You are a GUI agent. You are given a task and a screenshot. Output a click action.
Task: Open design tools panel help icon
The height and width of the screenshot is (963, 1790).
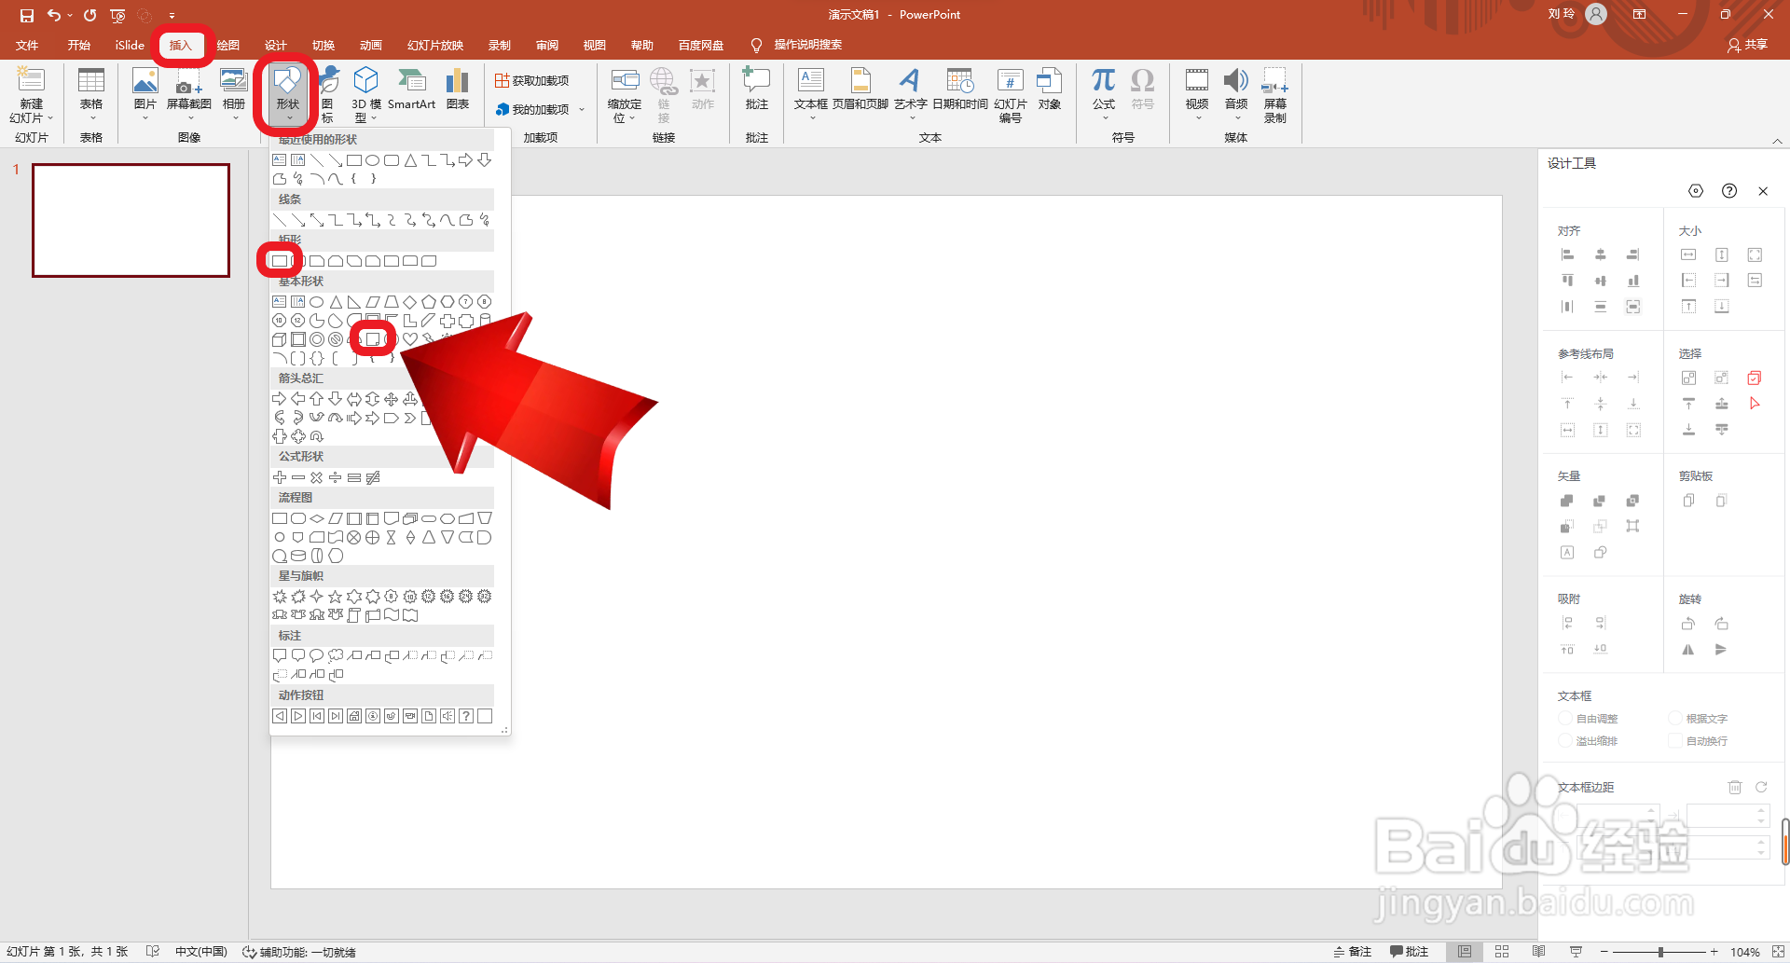pyautogui.click(x=1729, y=190)
